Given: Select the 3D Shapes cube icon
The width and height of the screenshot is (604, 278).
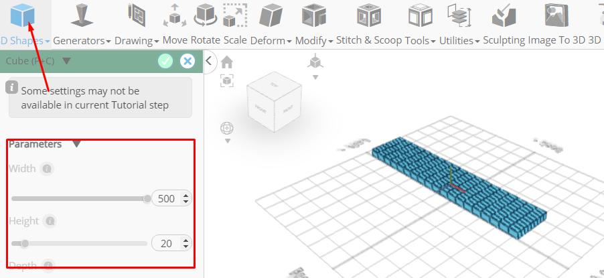Looking at the screenshot, I should pos(22,15).
